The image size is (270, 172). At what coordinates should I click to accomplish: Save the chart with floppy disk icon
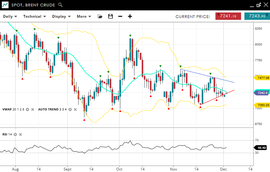pos(110,16)
